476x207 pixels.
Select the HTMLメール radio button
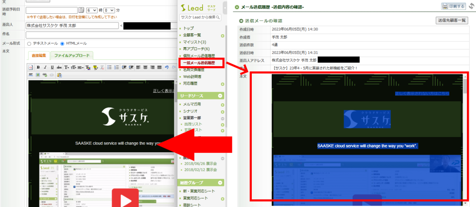(62, 44)
